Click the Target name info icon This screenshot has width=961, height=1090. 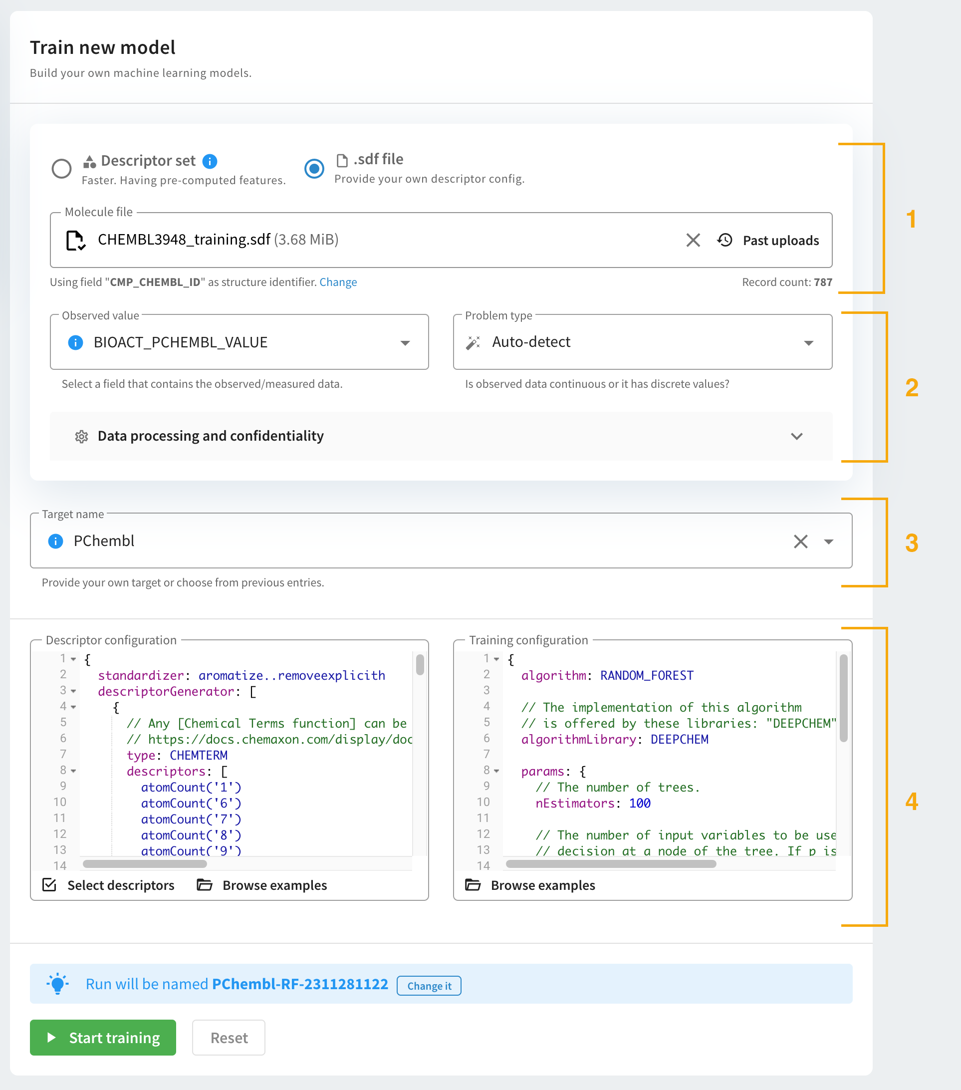[x=55, y=542]
